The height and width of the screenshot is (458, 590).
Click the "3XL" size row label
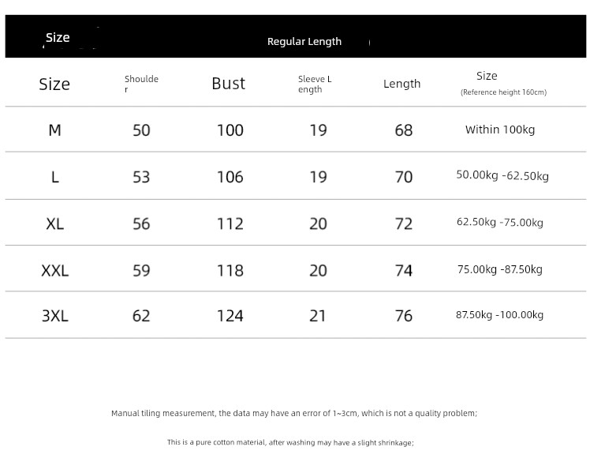pos(54,316)
